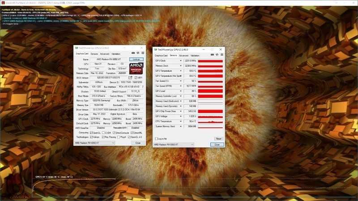
Task: Switch to Sensors tab in Graphics Card window
Action: 94,54
